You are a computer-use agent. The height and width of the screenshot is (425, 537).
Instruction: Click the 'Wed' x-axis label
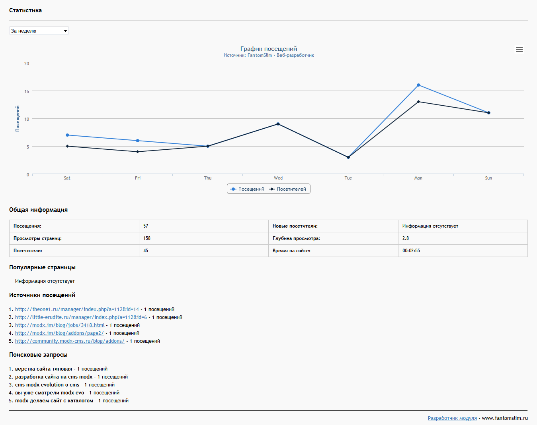point(278,178)
